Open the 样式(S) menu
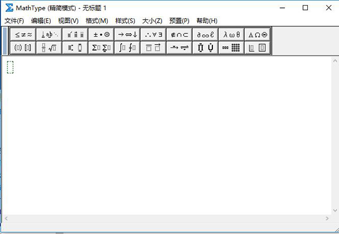 click(125, 21)
